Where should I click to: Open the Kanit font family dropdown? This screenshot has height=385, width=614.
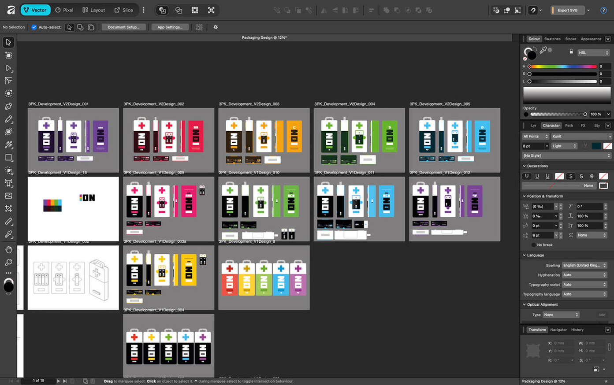click(581, 137)
